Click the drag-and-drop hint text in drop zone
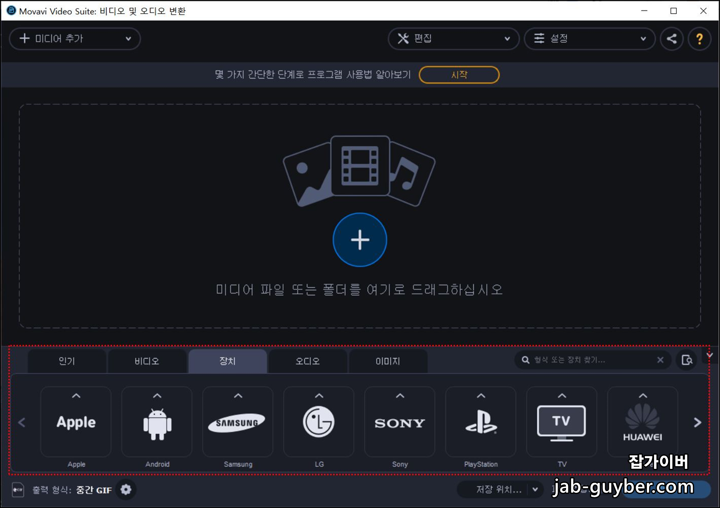Image resolution: width=720 pixels, height=508 pixels. coord(359,289)
